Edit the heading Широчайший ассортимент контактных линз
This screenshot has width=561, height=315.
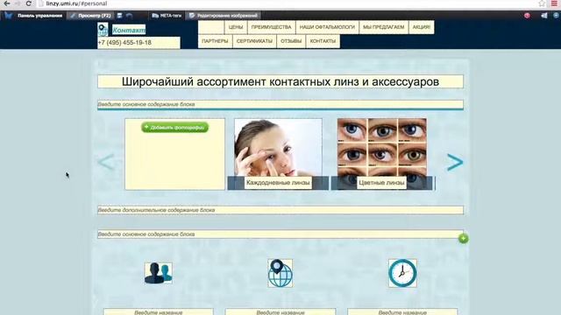(280, 81)
